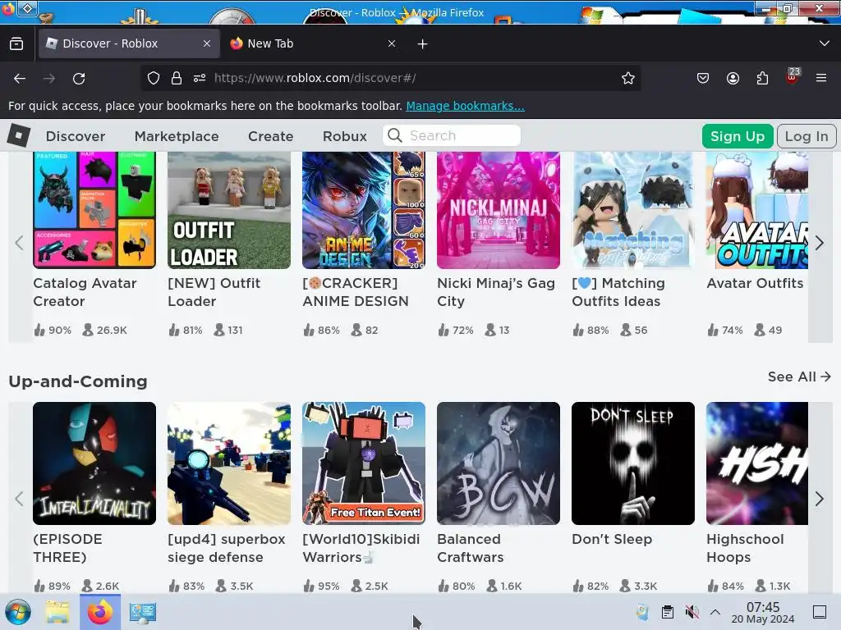Click Firefox icon in taskbar
Image resolution: width=841 pixels, height=630 pixels.
point(100,612)
